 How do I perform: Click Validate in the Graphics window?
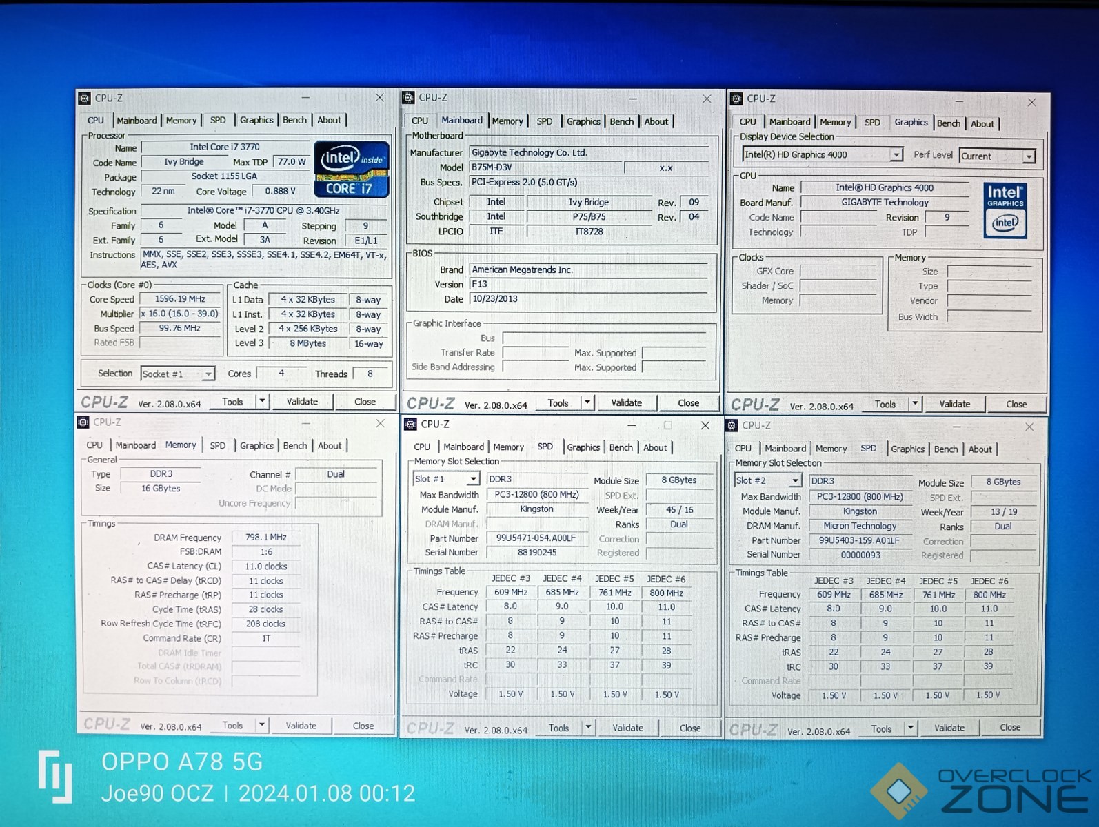(954, 404)
